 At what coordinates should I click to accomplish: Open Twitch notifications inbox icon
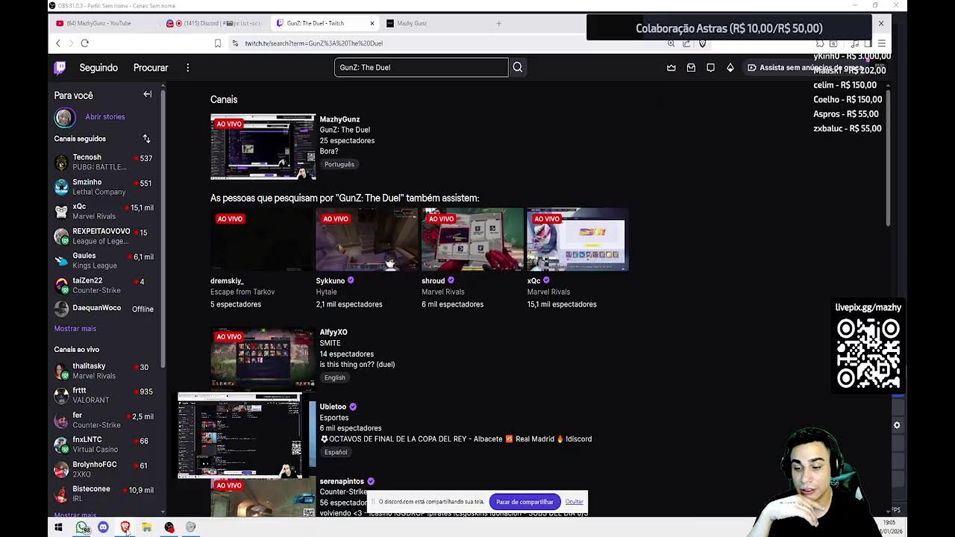pos(691,68)
